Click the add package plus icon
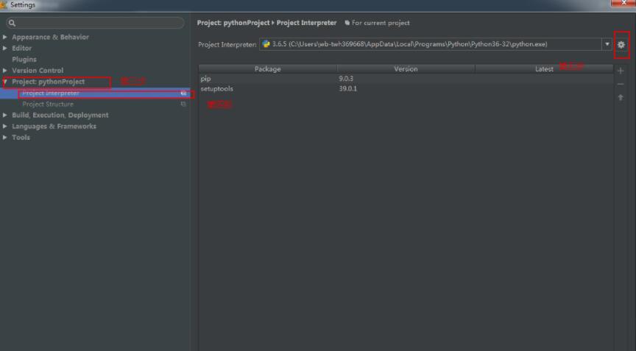The height and width of the screenshot is (351, 636). coord(621,71)
